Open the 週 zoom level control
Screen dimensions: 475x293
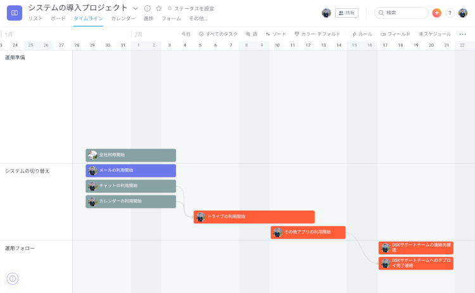[x=251, y=34]
